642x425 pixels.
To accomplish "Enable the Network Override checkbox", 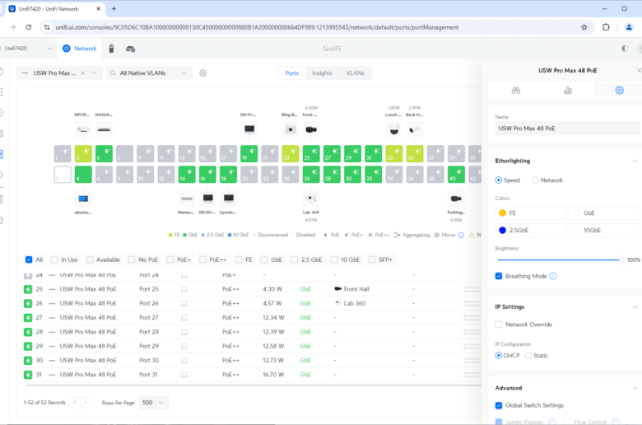I will coord(499,325).
